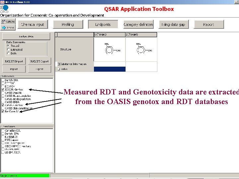Click the OECD logo

(x=4, y=9)
